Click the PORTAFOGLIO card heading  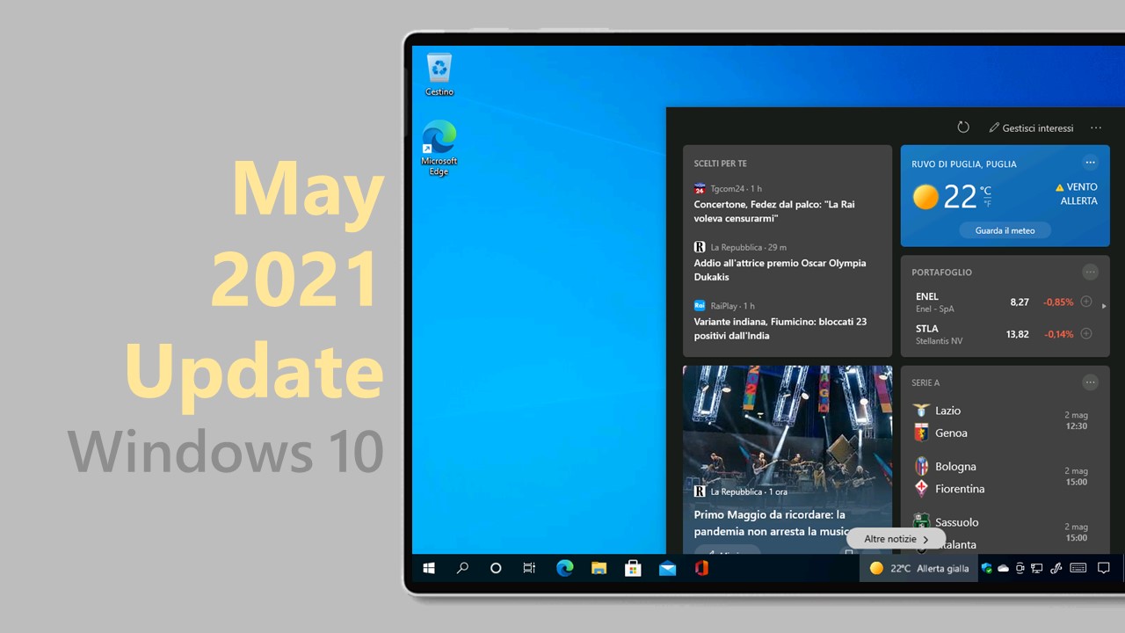click(941, 273)
